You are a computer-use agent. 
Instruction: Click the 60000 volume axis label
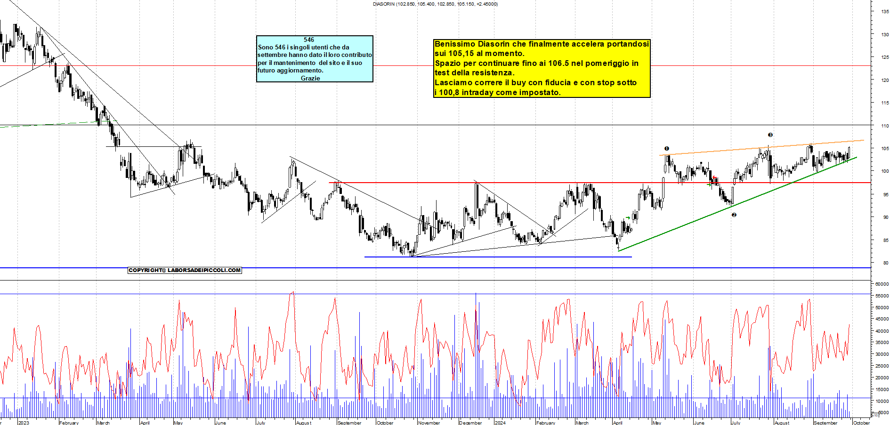(882, 284)
